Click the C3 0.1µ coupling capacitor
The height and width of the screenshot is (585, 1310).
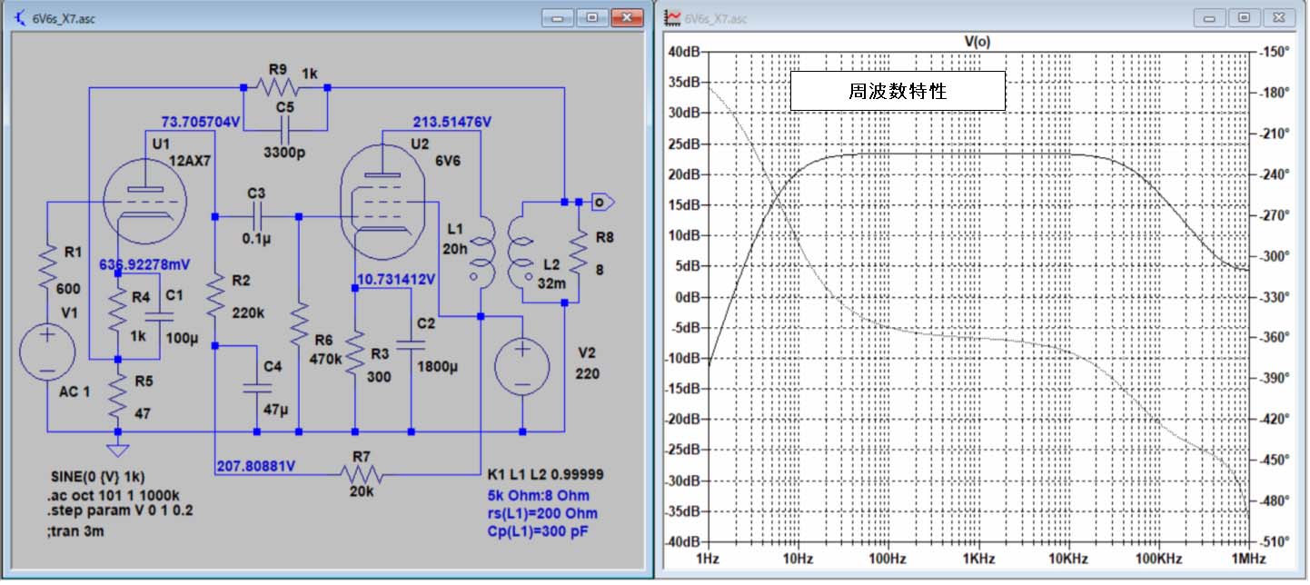[257, 216]
